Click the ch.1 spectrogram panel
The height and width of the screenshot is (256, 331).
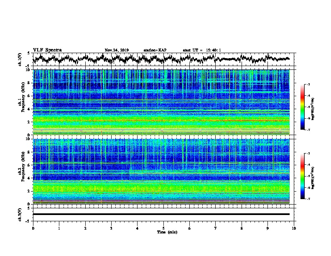(x=161, y=102)
